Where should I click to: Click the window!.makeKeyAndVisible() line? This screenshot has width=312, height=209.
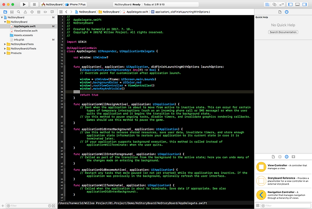coord(102,89)
